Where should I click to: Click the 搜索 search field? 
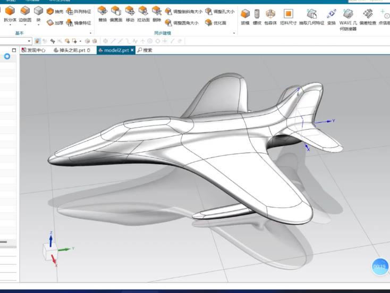click(x=147, y=50)
